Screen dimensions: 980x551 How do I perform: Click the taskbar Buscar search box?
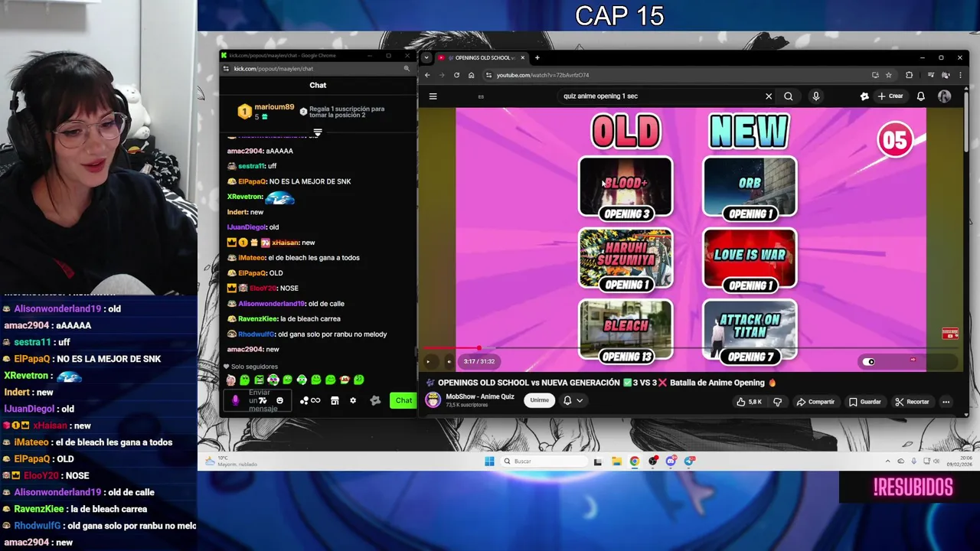pos(544,461)
